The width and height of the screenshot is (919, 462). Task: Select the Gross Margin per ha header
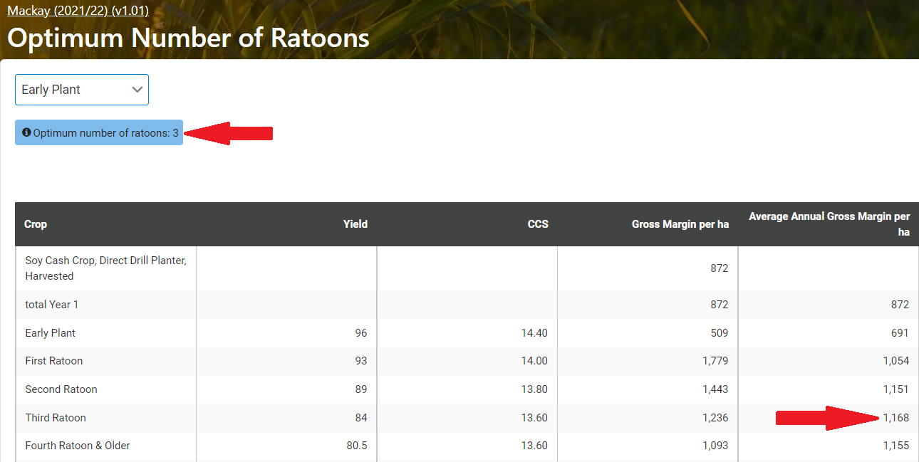click(680, 224)
